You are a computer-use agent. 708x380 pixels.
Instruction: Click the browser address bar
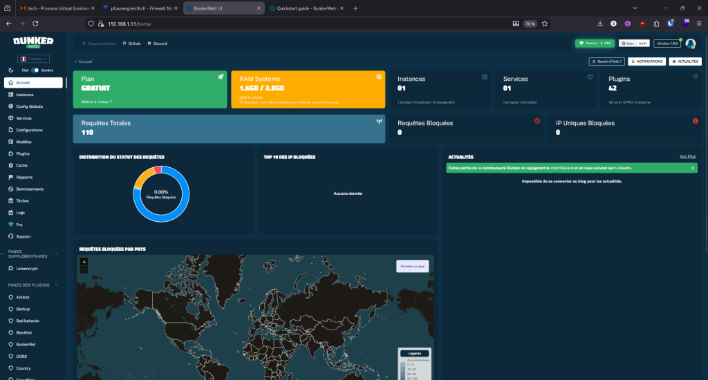[307, 24]
